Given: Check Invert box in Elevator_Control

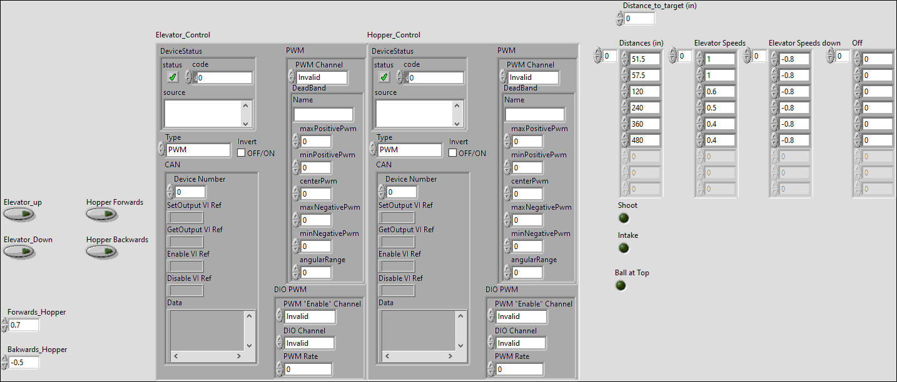Looking at the screenshot, I should pyautogui.click(x=241, y=153).
